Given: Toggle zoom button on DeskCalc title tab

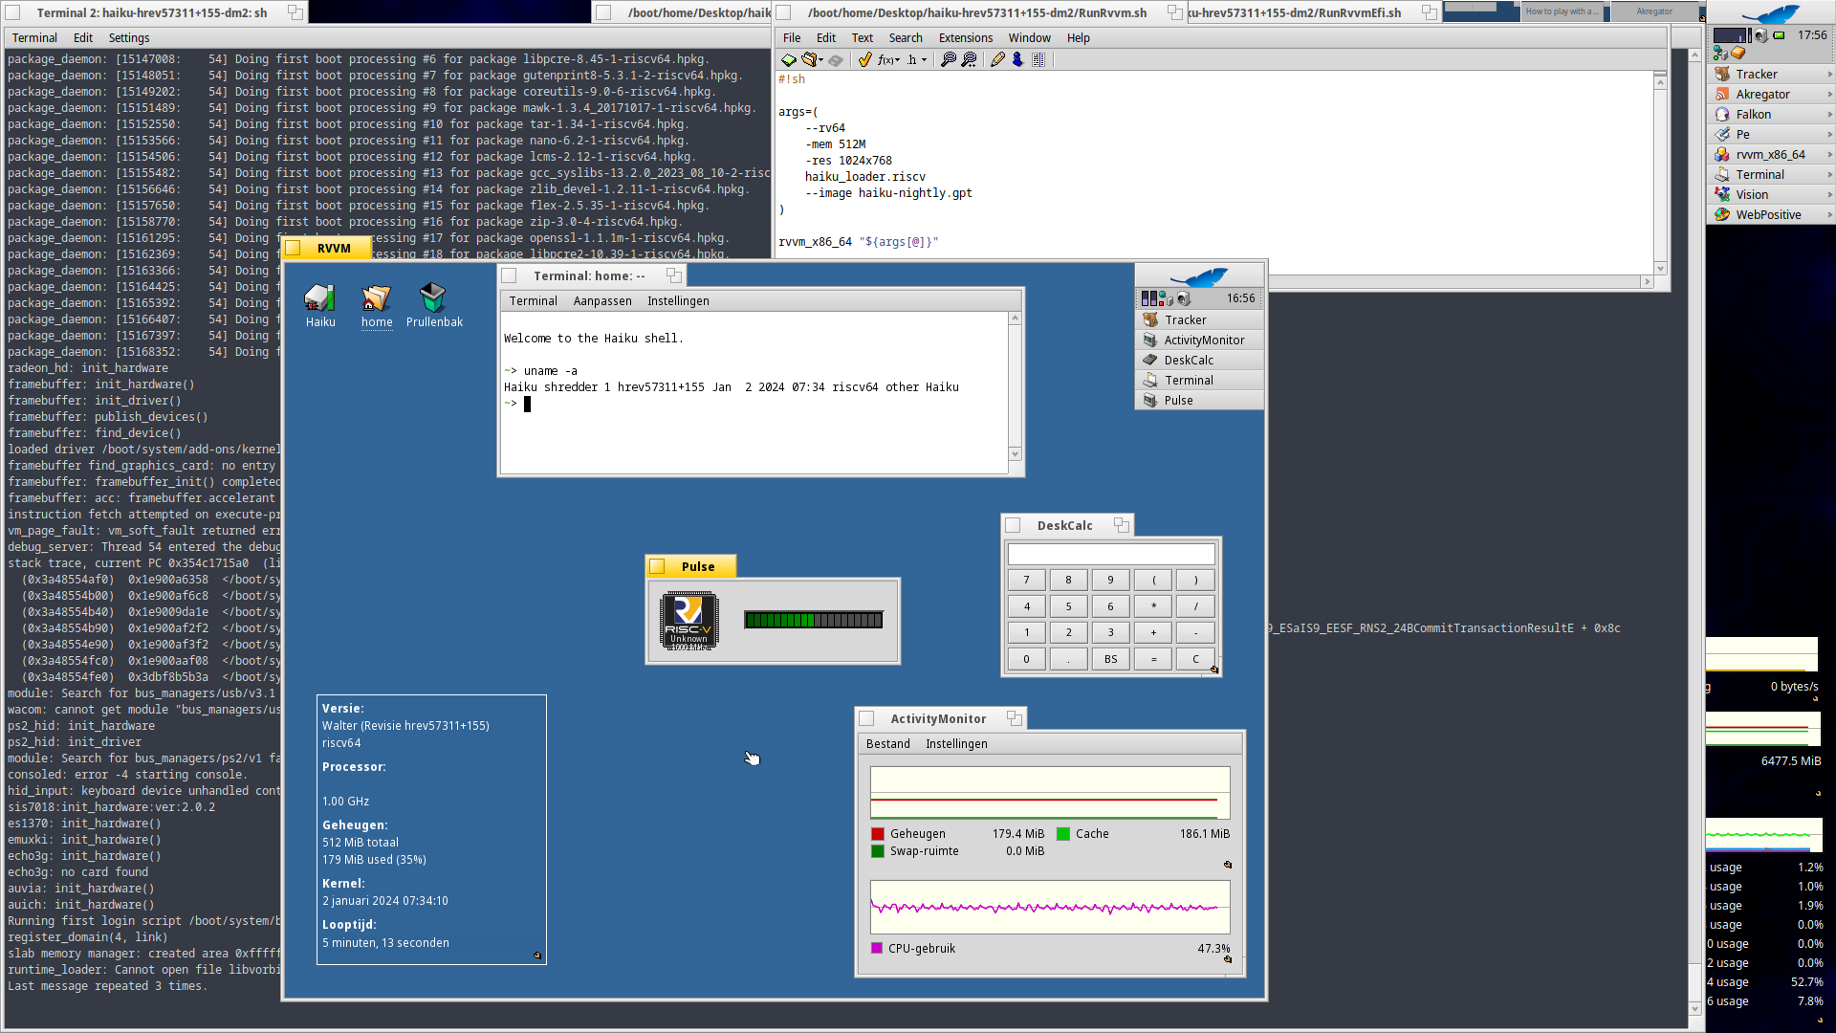Looking at the screenshot, I should pos(1121,525).
